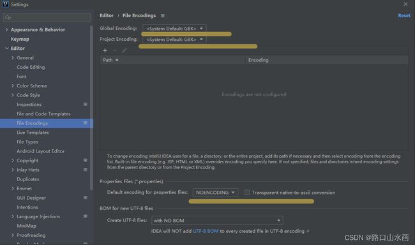The image size is (415, 245).
Task: Open File and Code Templates page
Action: point(43,114)
